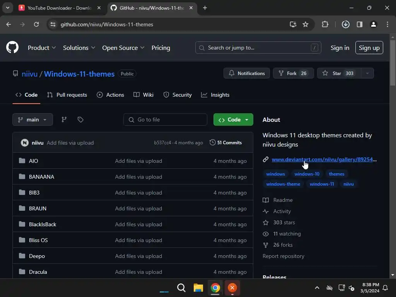Click the GitHub Octocat logo
396x297 pixels.
tap(12, 47)
